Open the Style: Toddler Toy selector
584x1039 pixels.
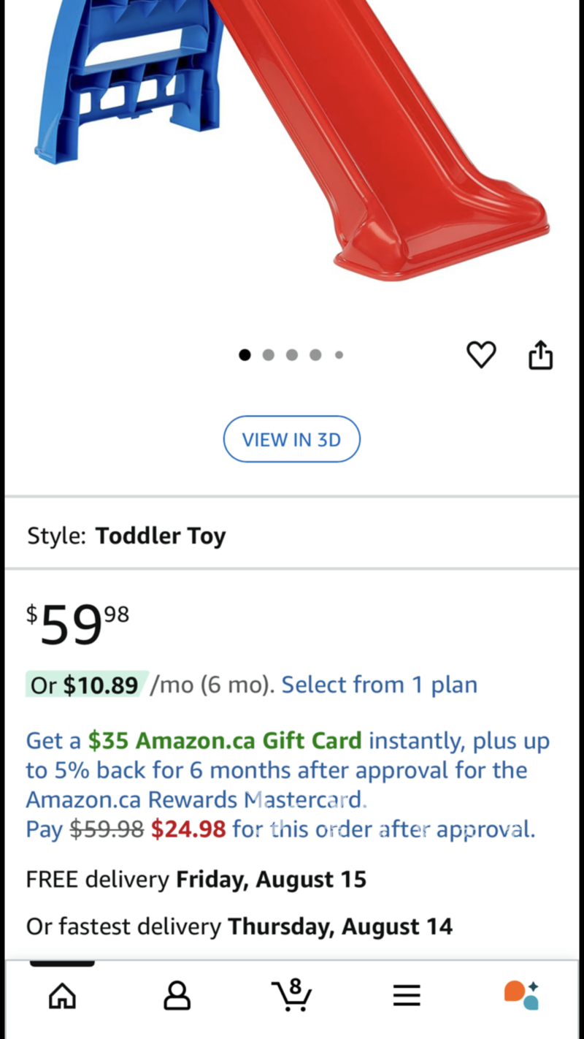click(126, 536)
